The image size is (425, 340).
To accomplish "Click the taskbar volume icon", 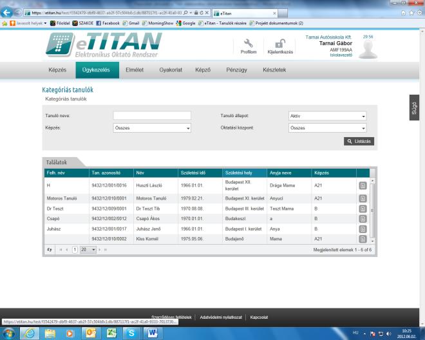I will tap(389, 334).
